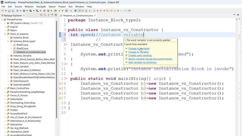Image resolution: width=242 pixels, height=136 pixels.
Task: Apply first 'Change to' quick fix
Action: [x=139, y=49]
